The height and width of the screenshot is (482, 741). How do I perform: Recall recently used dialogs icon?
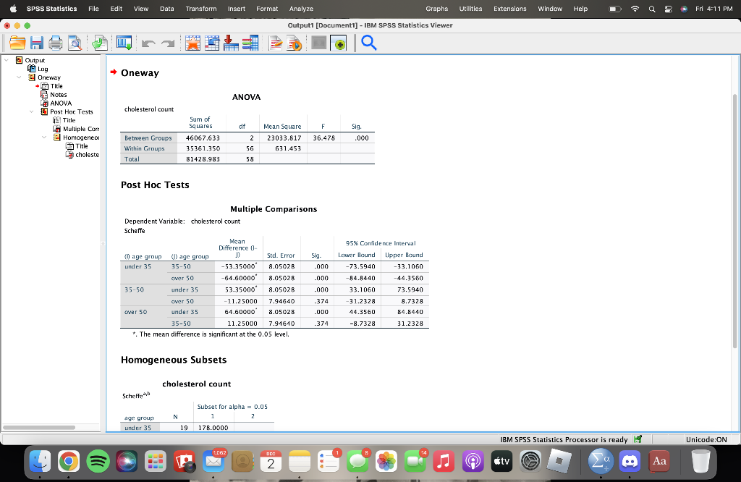click(x=124, y=43)
